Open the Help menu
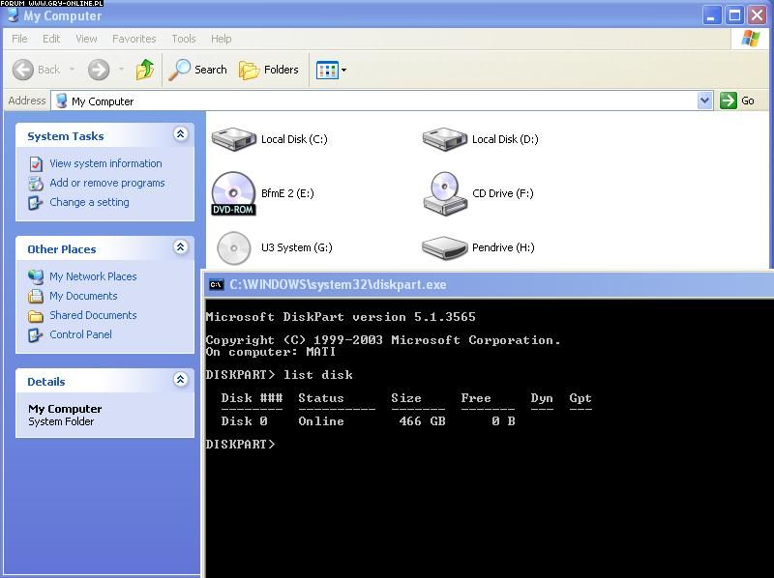Viewport: 774px width, 578px height. point(222,39)
